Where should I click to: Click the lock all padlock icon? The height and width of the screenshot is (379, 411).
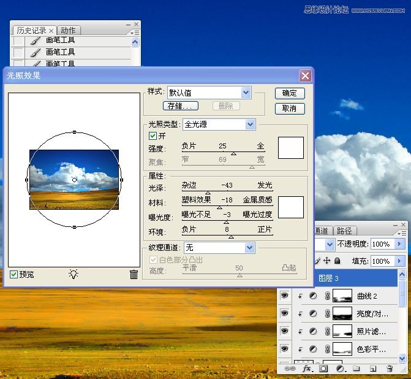[x=337, y=261]
